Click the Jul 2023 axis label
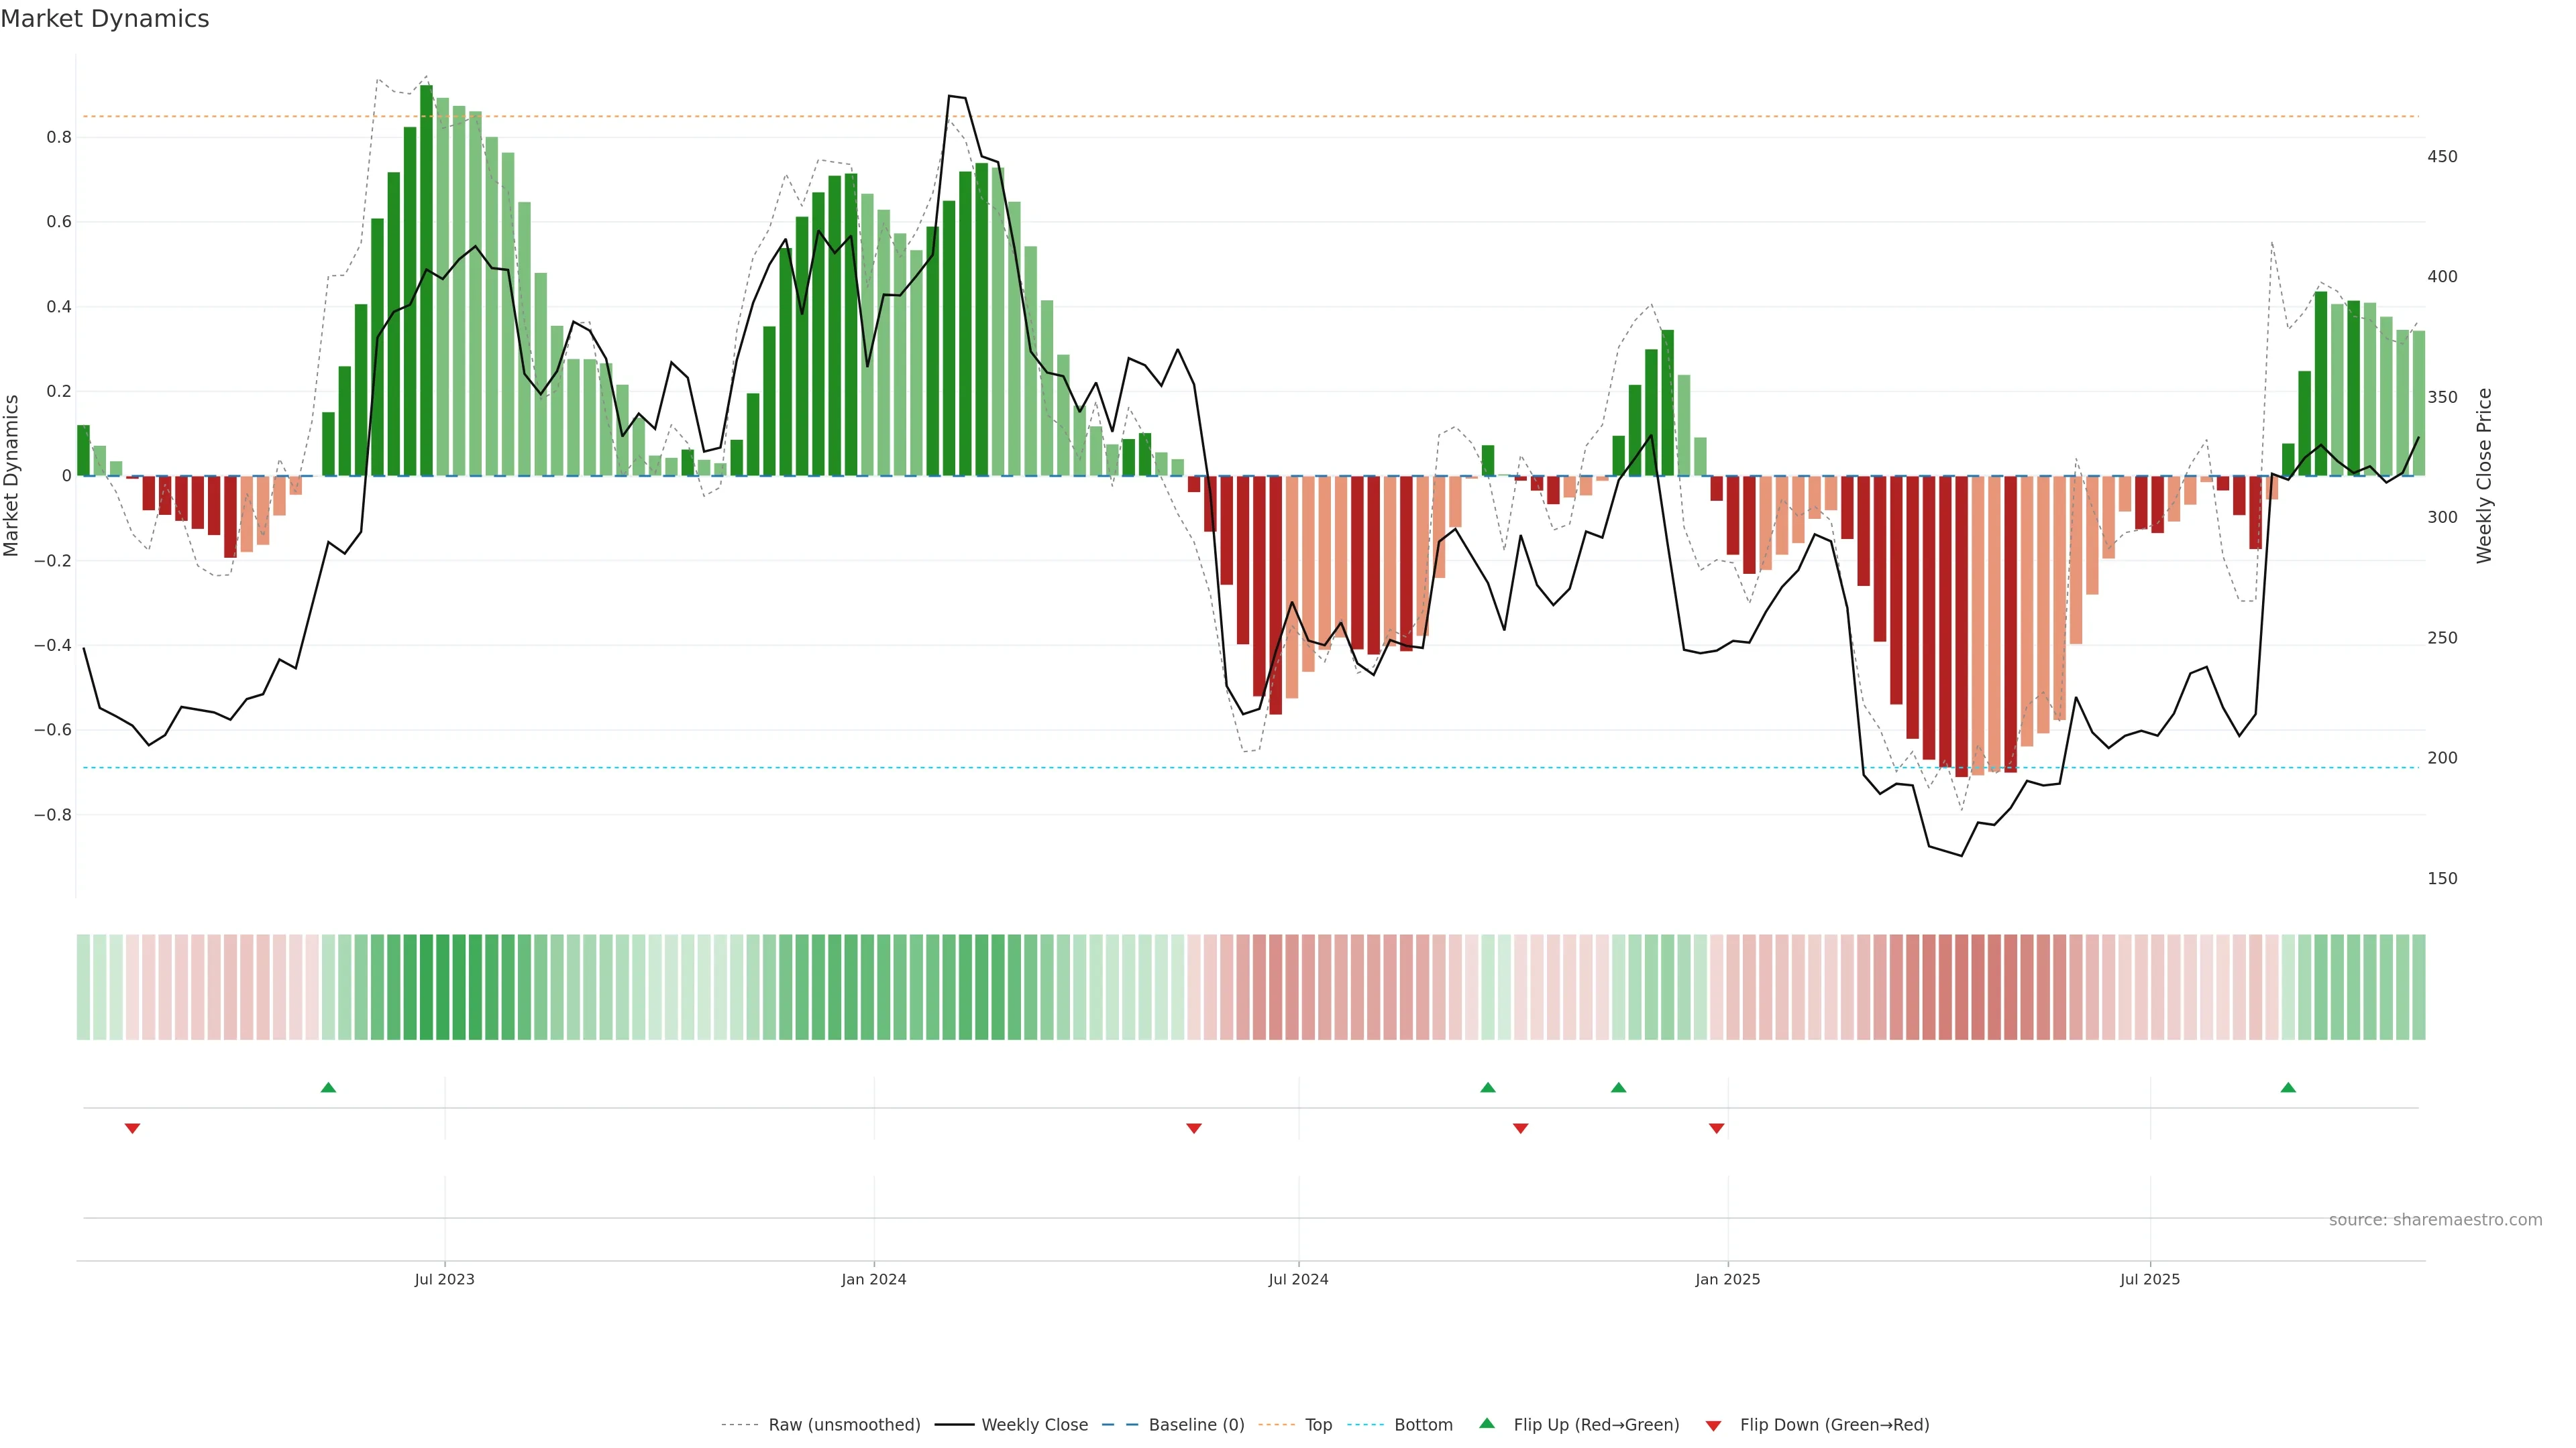2576x1448 pixels. [x=444, y=1279]
